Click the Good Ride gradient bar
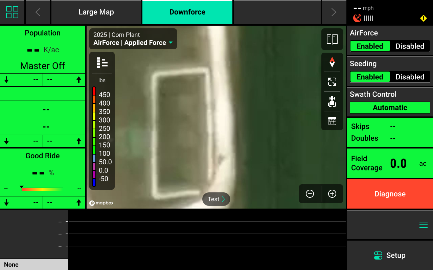The height and width of the screenshot is (270, 433). [42, 189]
